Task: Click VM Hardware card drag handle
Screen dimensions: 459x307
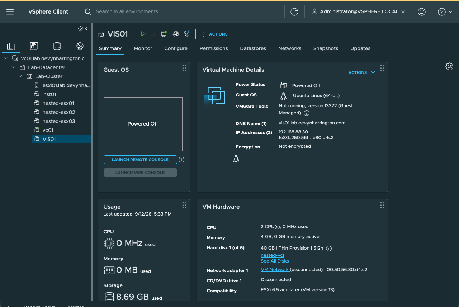Action: [x=382, y=205]
